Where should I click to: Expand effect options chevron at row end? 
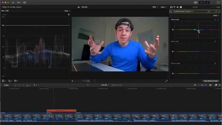(x=219, y=11)
